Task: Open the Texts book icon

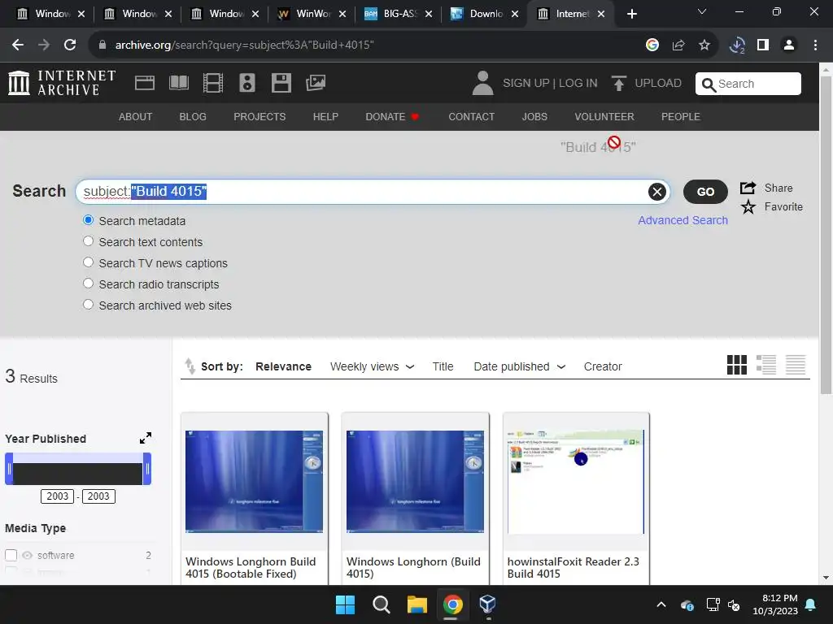Action: point(178,83)
